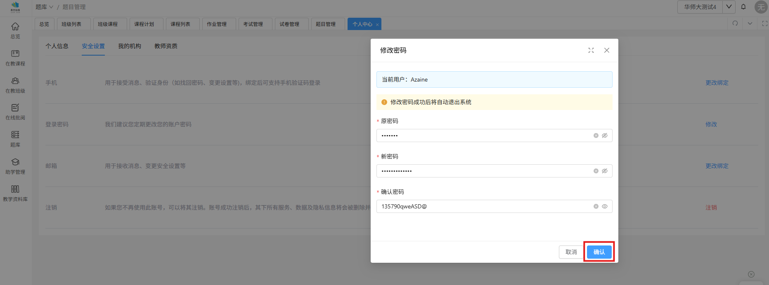769x285 pixels.
Task: Open 助学管理 sidebar item
Action: coord(15,162)
